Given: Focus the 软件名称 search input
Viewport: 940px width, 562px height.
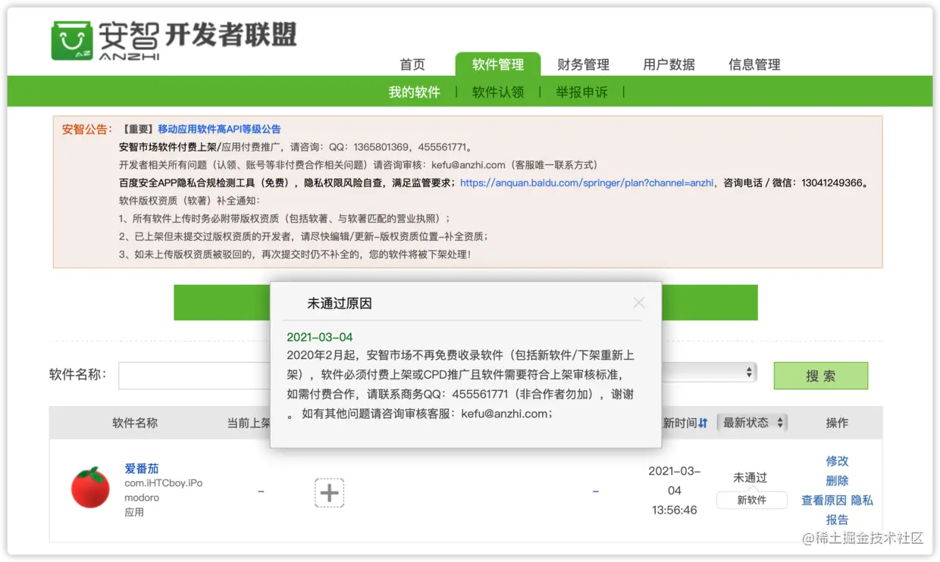Looking at the screenshot, I should point(194,376).
